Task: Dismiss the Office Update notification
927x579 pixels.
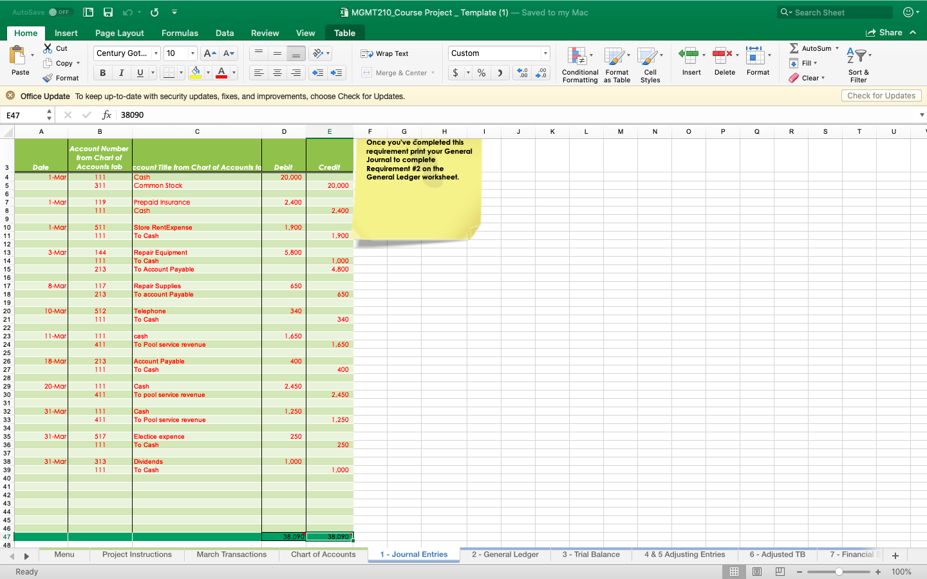Action: click(x=10, y=96)
